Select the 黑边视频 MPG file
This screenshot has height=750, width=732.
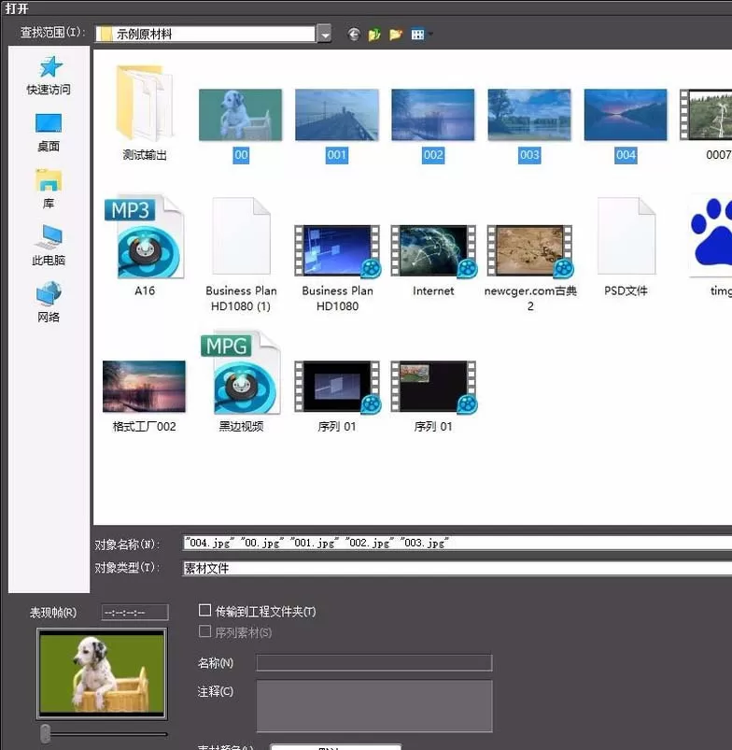click(241, 381)
